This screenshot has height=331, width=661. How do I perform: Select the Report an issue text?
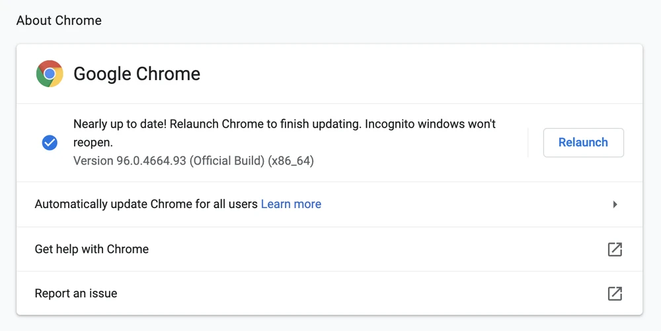pos(76,293)
